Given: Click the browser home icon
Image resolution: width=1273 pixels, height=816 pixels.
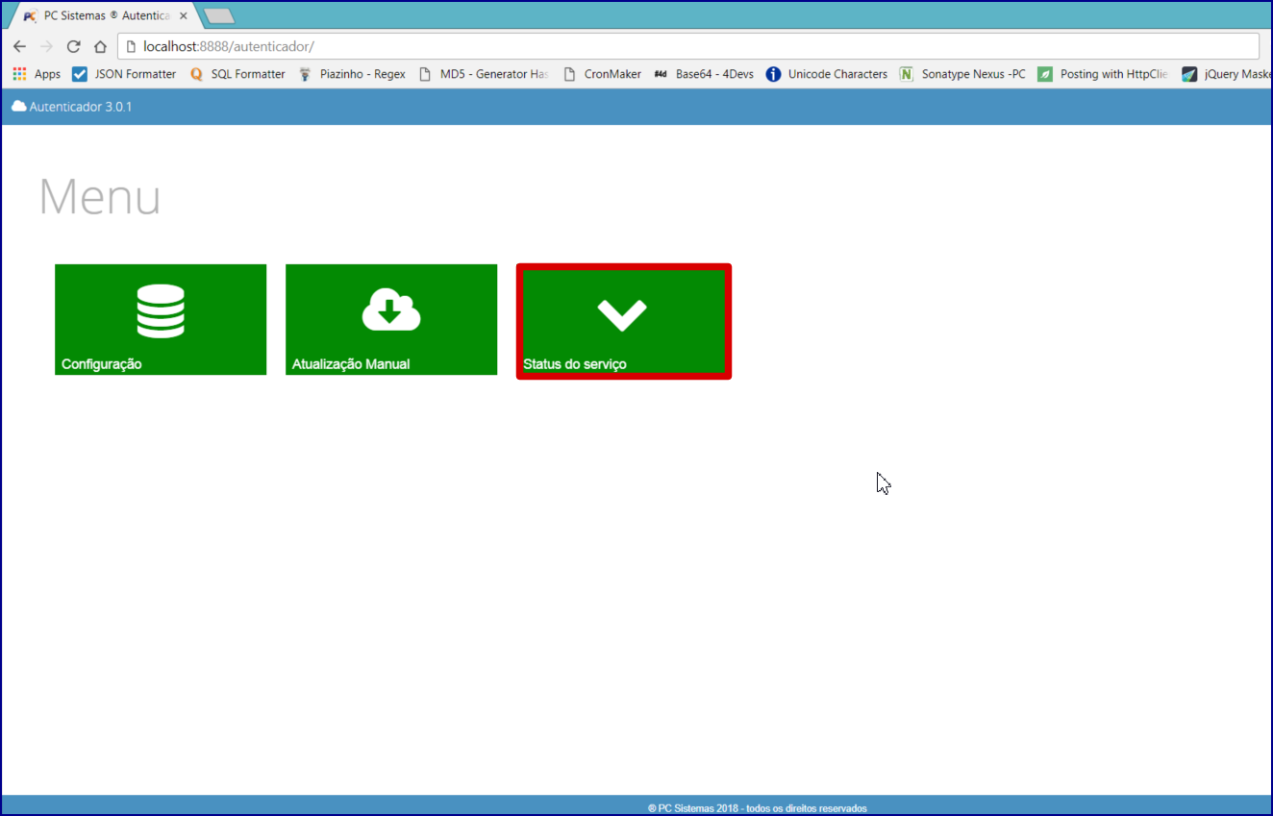Looking at the screenshot, I should (x=100, y=46).
